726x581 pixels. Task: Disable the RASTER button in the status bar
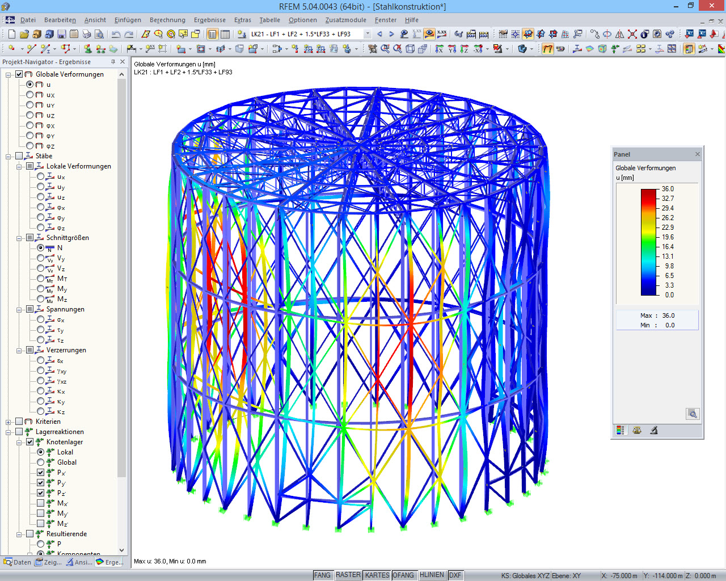point(348,575)
